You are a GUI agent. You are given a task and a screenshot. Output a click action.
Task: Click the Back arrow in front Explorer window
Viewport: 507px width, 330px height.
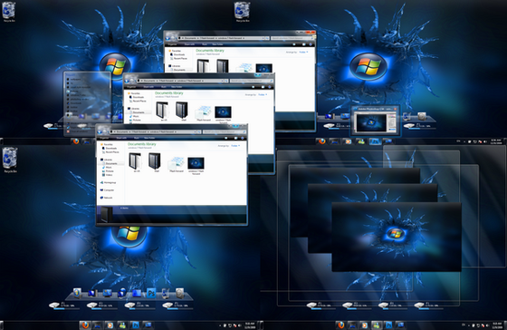(100, 131)
